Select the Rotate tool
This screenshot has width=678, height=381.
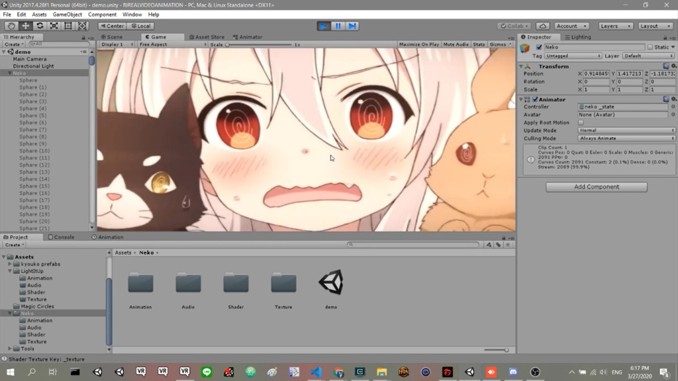(39, 25)
